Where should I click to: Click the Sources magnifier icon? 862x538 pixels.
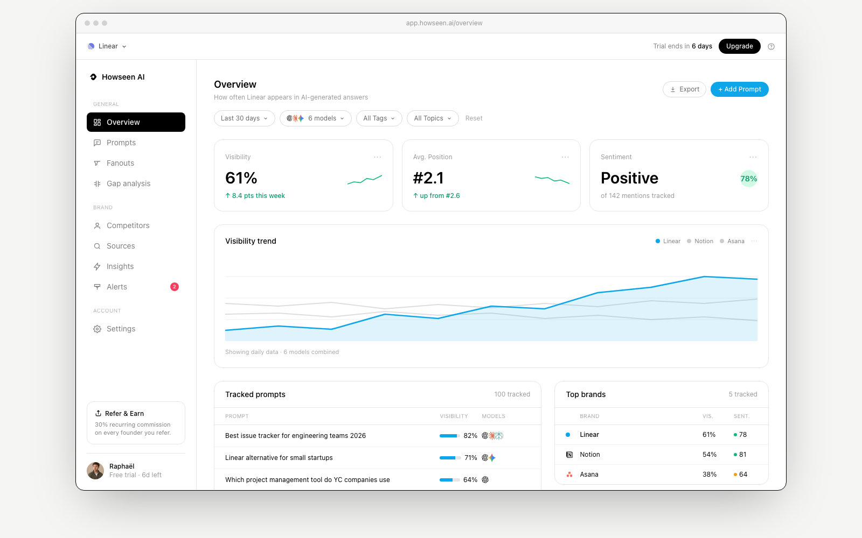click(x=98, y=246)
